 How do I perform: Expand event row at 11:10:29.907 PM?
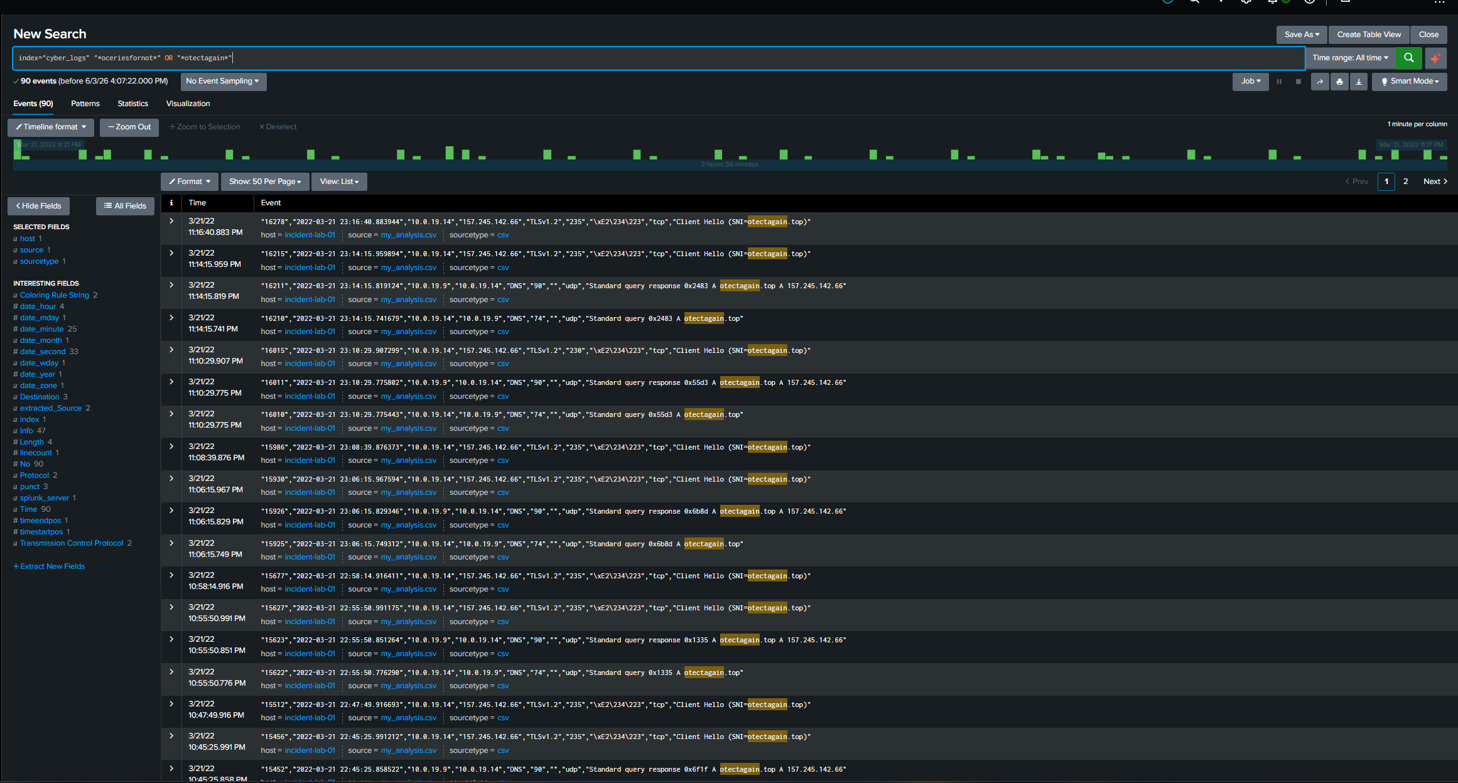point(171,350)
